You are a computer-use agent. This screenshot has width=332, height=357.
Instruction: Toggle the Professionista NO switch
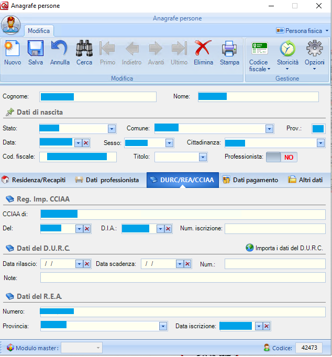pos(282,157)
